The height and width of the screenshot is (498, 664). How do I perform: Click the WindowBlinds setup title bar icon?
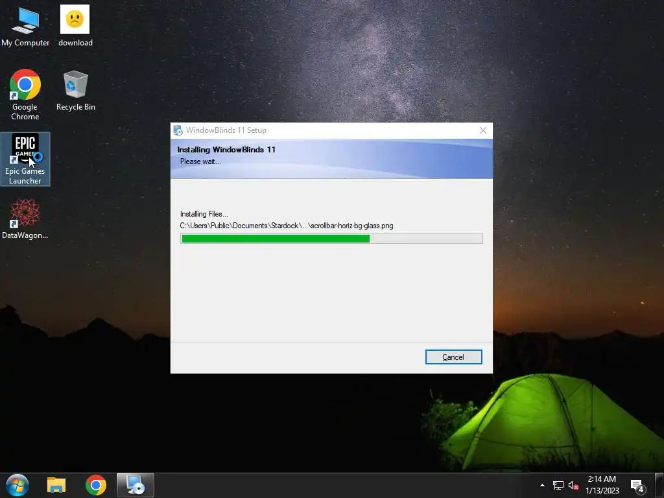tap(178, 130)
